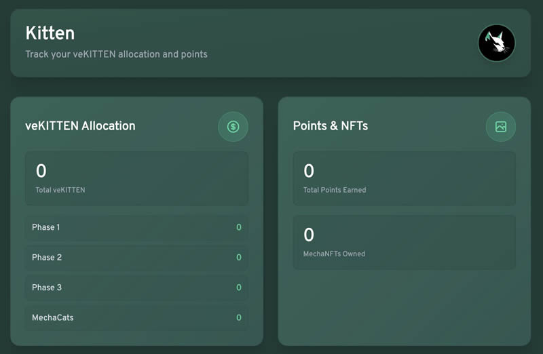Screen dimensions: 543x354
Task: Click the large Total Points Earned zero value
Action: (309, 172)
